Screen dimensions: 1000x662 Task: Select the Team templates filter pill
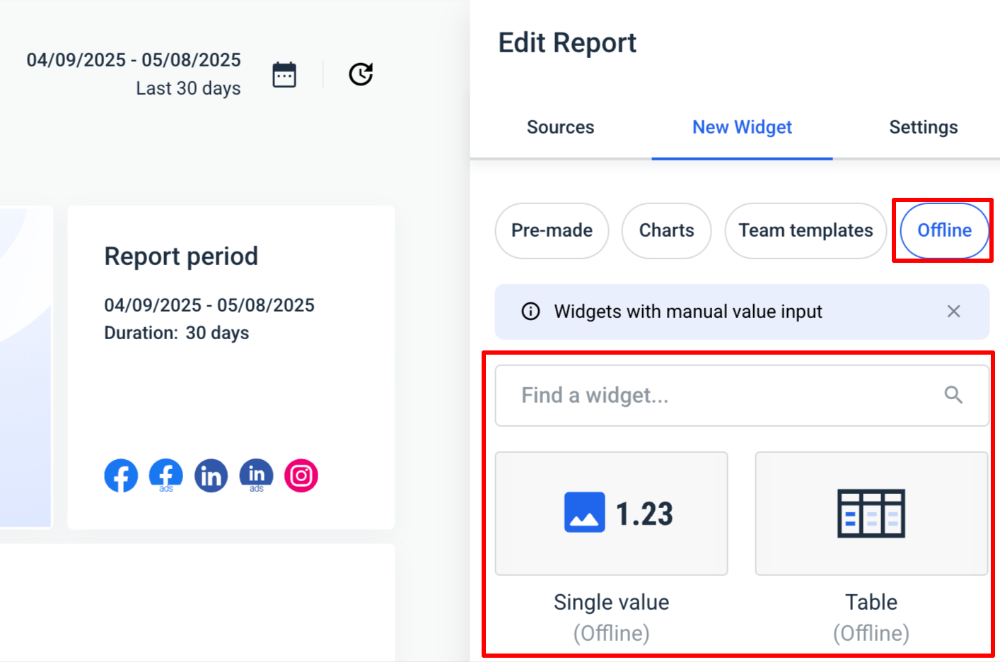click(805, 230)
